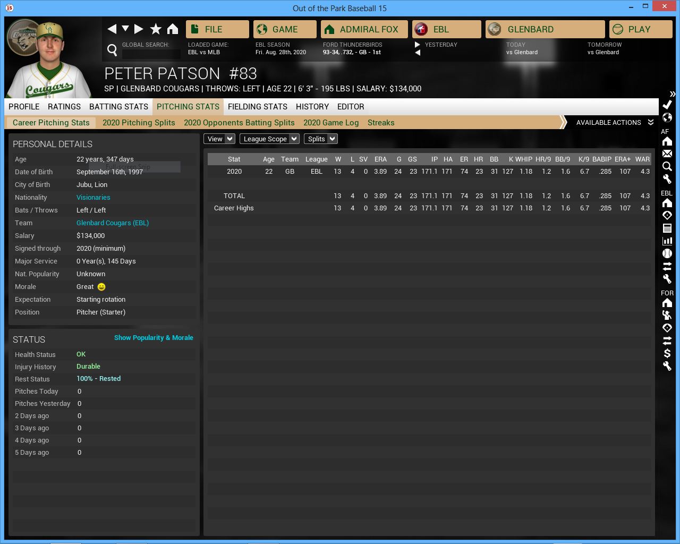Switch to the Ratings tab
The image size is (680, 544).
64,107
